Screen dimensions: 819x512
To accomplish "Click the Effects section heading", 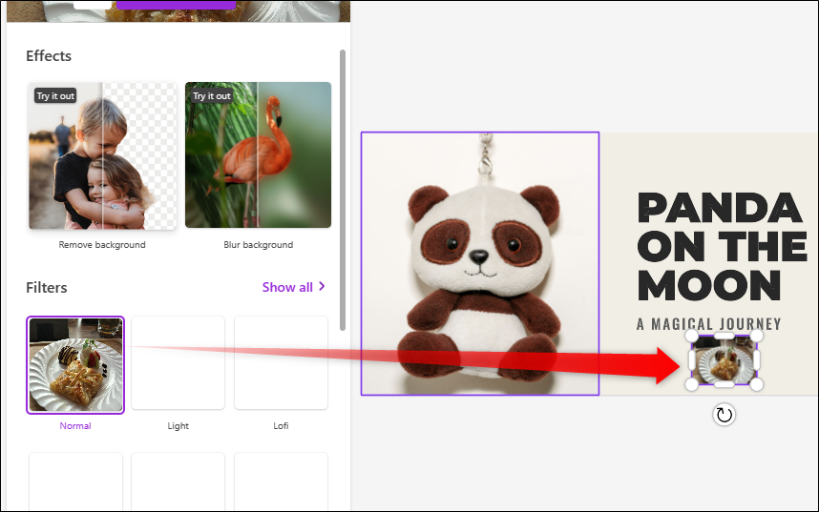I will click(49, 56).
